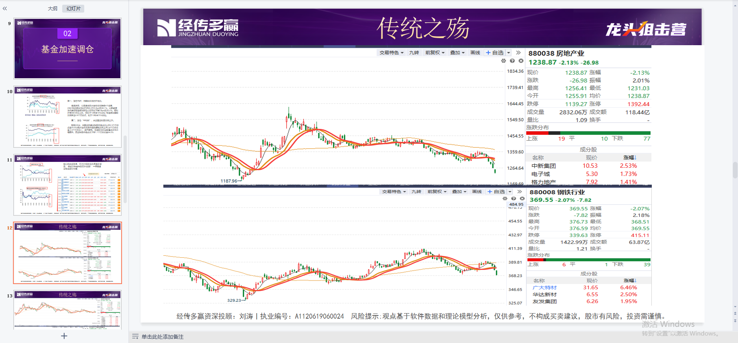Image resolution: width=738 pixels, height=343 pixels.
Task: Click the 广大特材 stock row
Action: coord(589,288)
